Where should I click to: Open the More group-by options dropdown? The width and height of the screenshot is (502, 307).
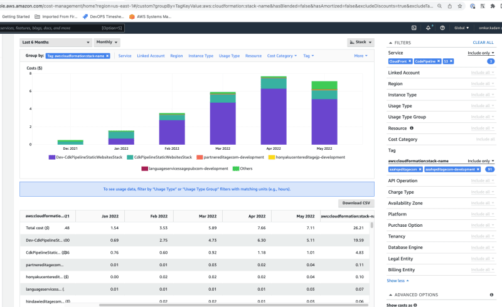point(360,56)
